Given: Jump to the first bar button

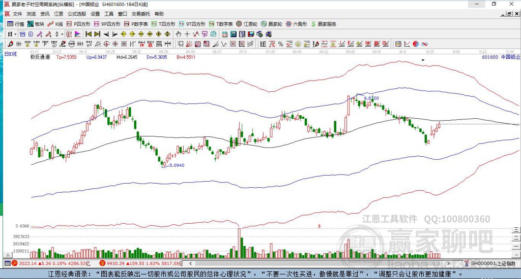Looking at the screenshot, I should click(89, 34).
